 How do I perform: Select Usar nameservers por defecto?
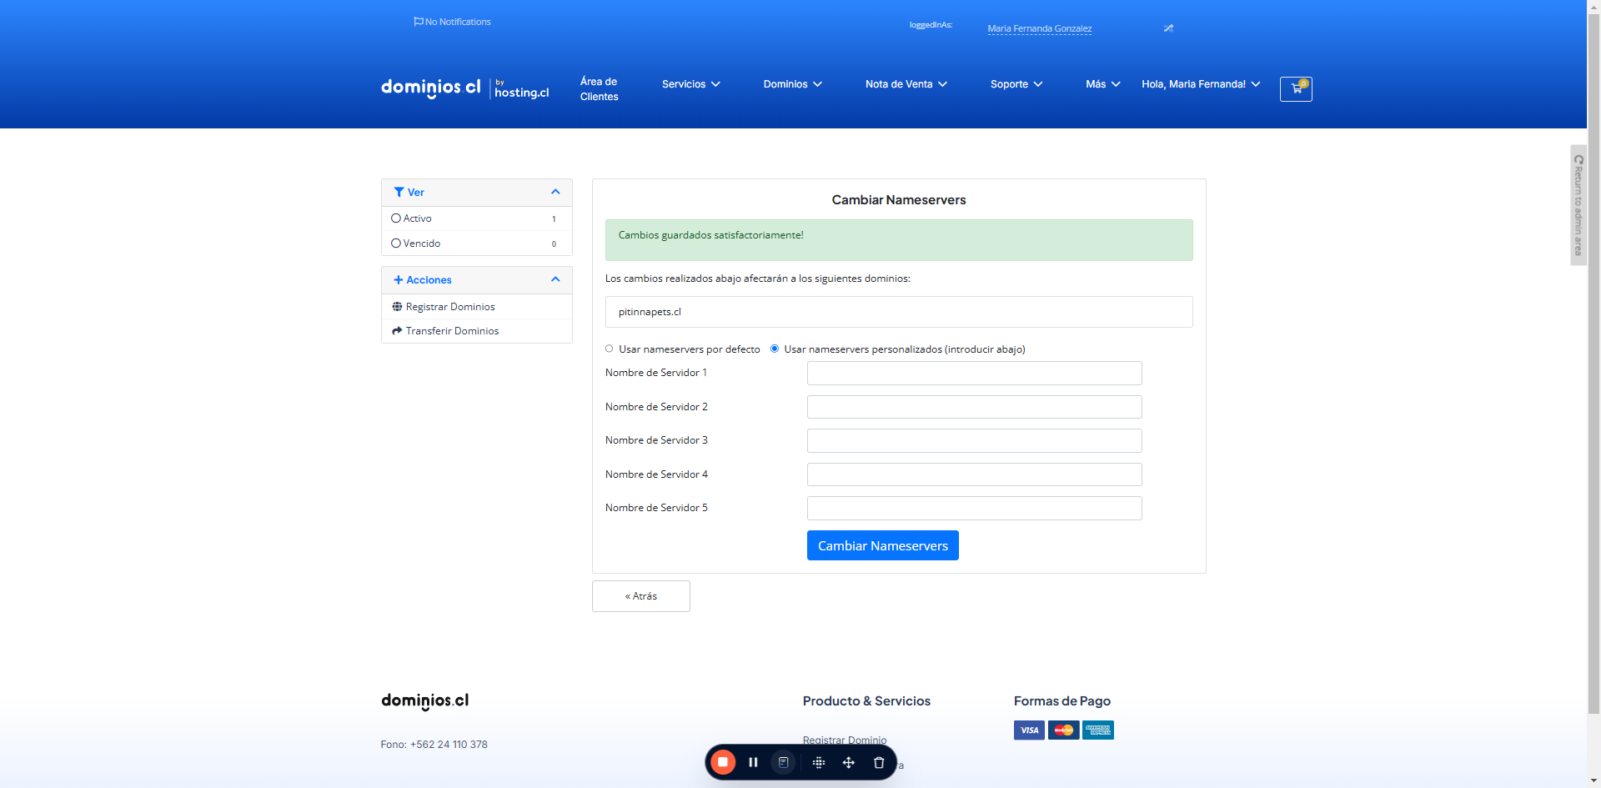pyautogui.click(x=610, y=349)
